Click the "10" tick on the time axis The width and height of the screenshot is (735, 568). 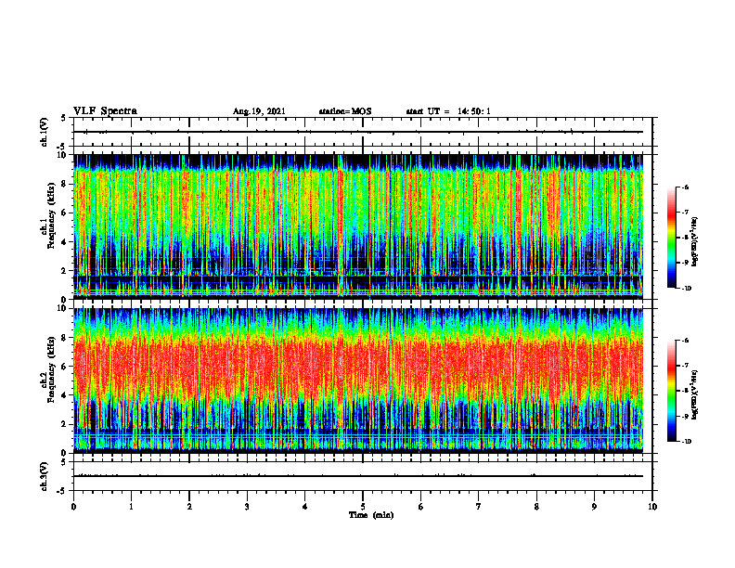coord(652,507)
